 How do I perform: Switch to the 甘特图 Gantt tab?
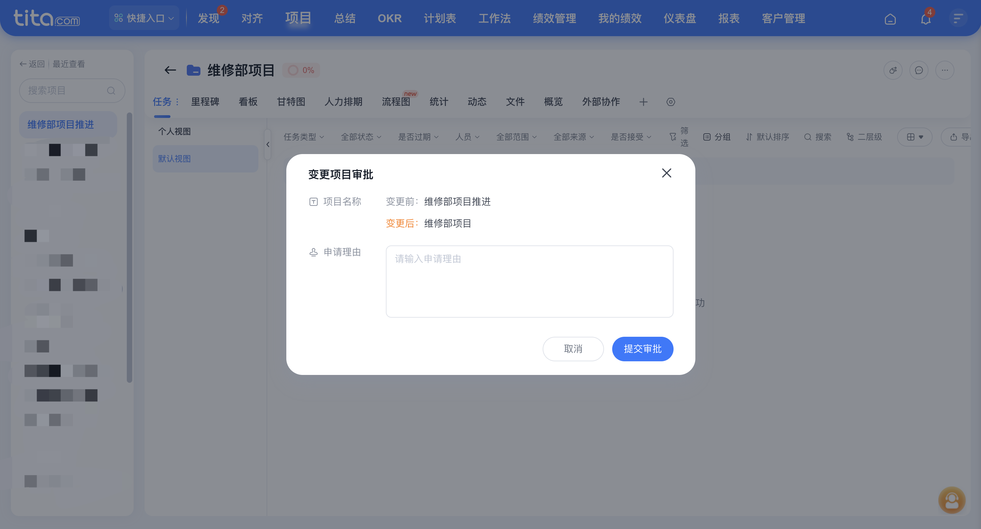click(291, 102)
